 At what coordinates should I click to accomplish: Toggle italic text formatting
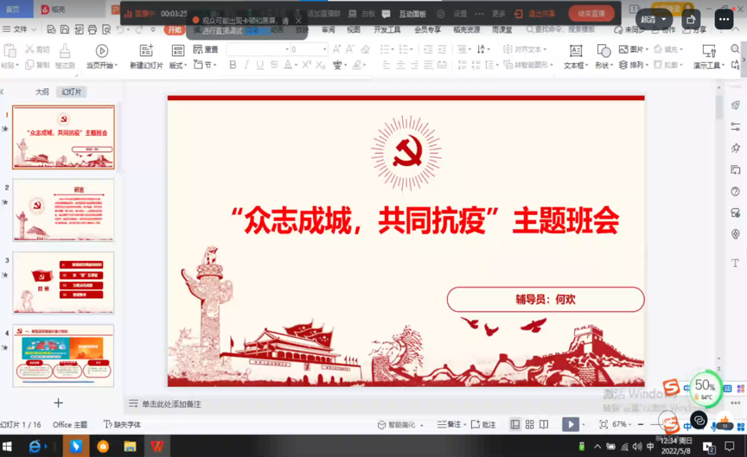pos(246,65)
